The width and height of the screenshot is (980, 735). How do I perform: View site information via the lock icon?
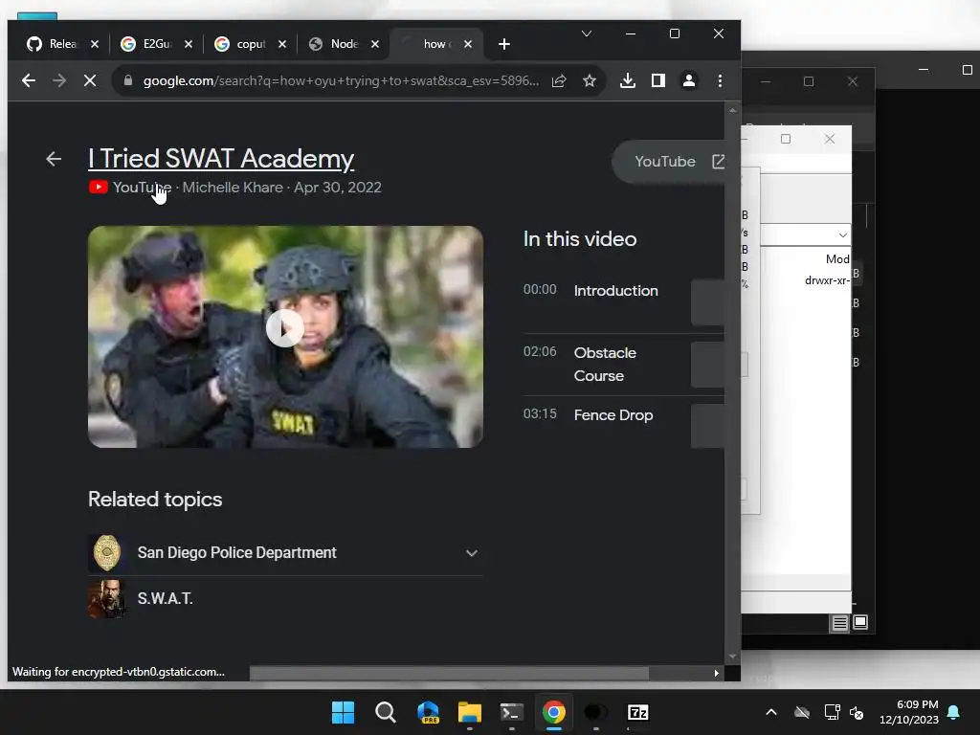128,80
